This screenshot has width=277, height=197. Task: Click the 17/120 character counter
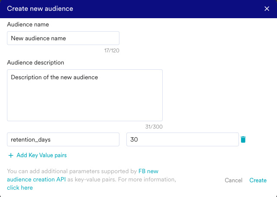(112, 51)
